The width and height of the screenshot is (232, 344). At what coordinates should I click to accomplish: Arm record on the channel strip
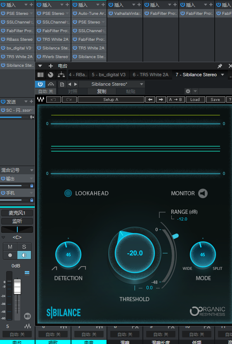[10, 255]
